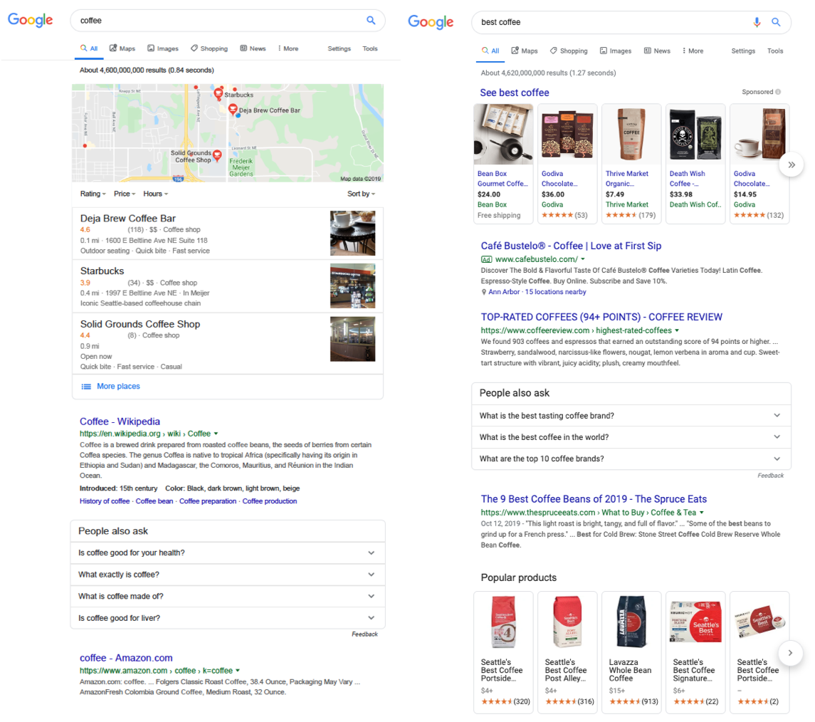Open Tools in the right results bar

774,51
